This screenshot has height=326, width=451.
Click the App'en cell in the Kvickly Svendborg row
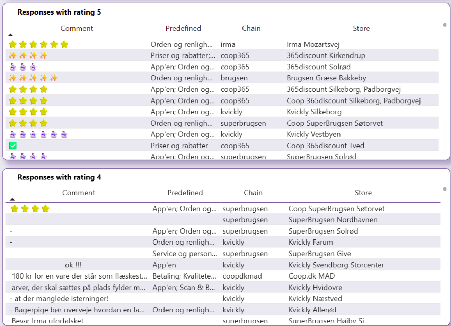[x=164, y=265]
